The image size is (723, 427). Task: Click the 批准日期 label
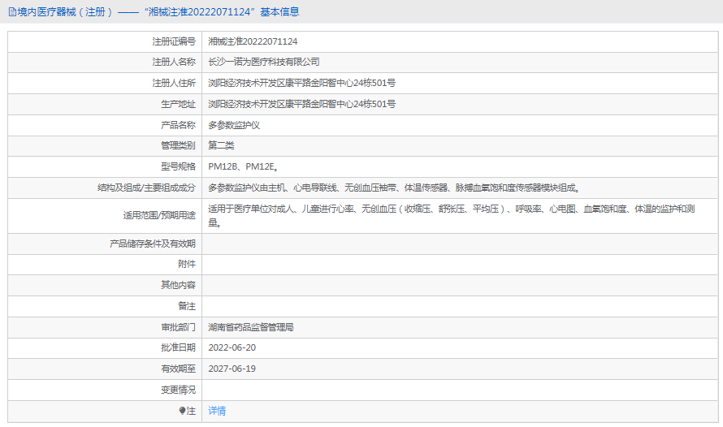[x=178, y=347]
